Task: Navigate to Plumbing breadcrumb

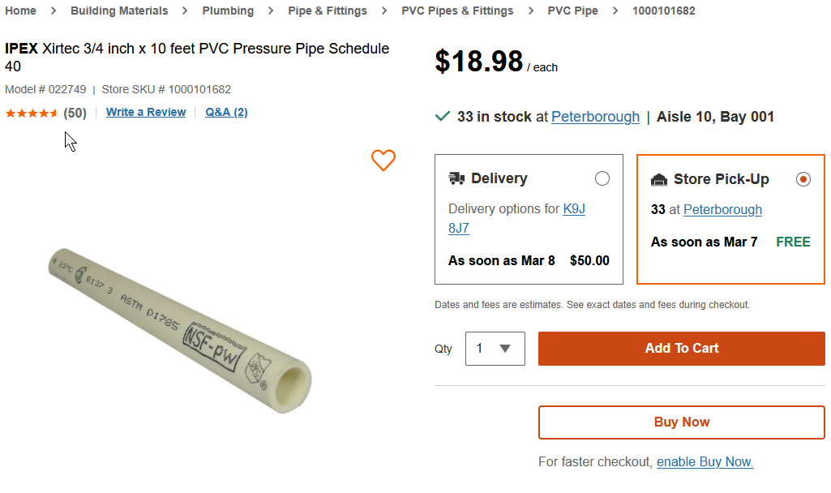Action: pos(228,11)
